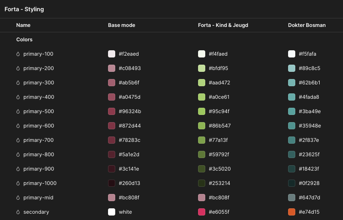
Task: Edit the Base mode value #872d44
Action: (130, 126)
